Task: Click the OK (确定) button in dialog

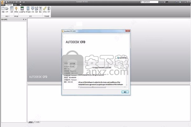Action: coord(125,92)
